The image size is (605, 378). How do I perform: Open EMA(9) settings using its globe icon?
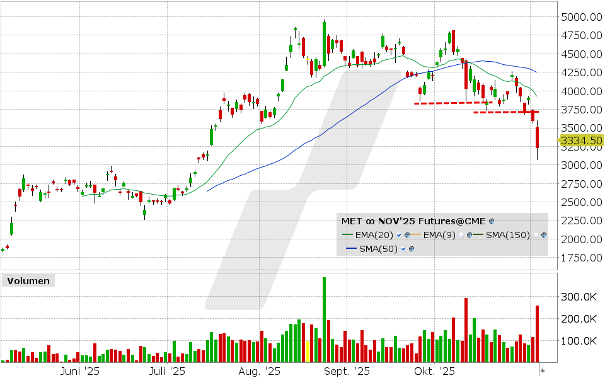coord(469,236)
